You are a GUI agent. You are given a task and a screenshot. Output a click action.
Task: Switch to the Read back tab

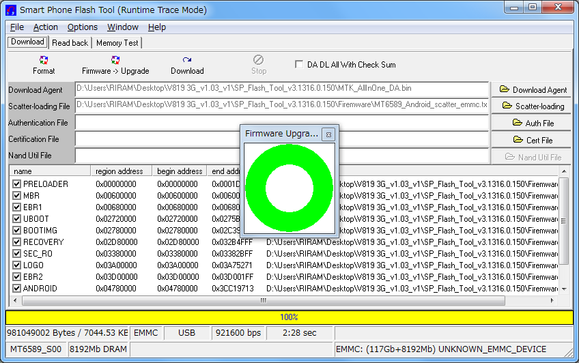coord(70,43)
